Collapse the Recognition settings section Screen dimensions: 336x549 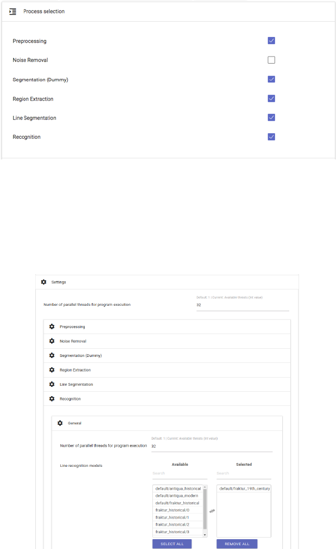pyautogui.click(x=70, y=399)
